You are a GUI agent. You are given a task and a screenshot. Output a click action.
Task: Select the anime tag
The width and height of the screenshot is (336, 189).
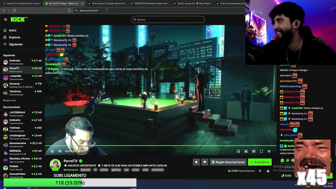(x=104, y=170)
